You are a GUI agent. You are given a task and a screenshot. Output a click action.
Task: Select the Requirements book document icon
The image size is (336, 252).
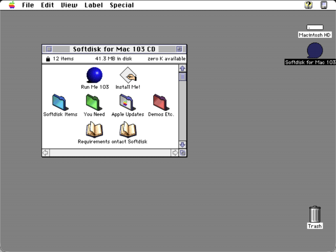pos(94,130)
